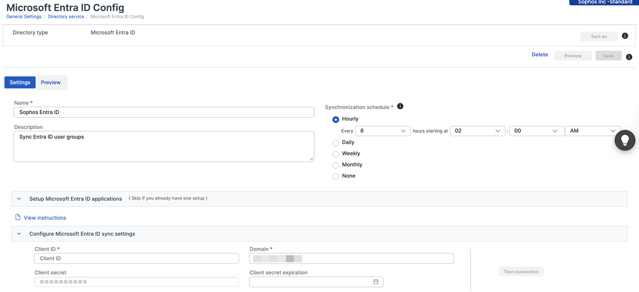
Task: Choose Monthly as the synchronization schedule
Action: tap(336, 165)
